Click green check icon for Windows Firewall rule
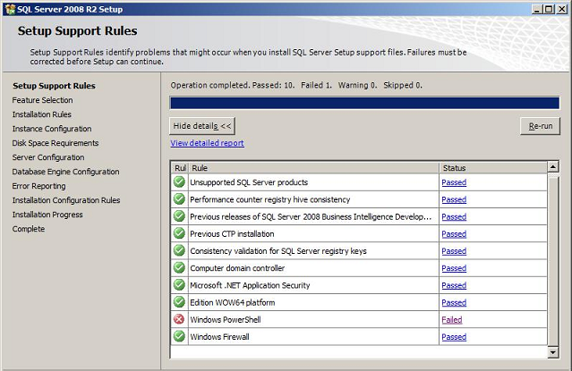Screen dimensions: 572x371 [179, 336]
